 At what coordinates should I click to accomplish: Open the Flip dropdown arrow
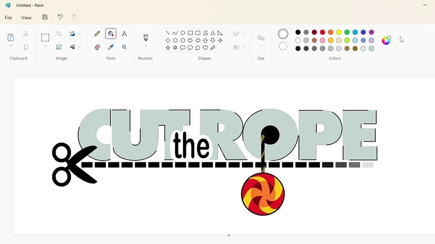point(79,47)
